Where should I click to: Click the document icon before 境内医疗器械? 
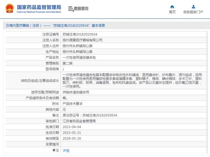tap(7, 25)
